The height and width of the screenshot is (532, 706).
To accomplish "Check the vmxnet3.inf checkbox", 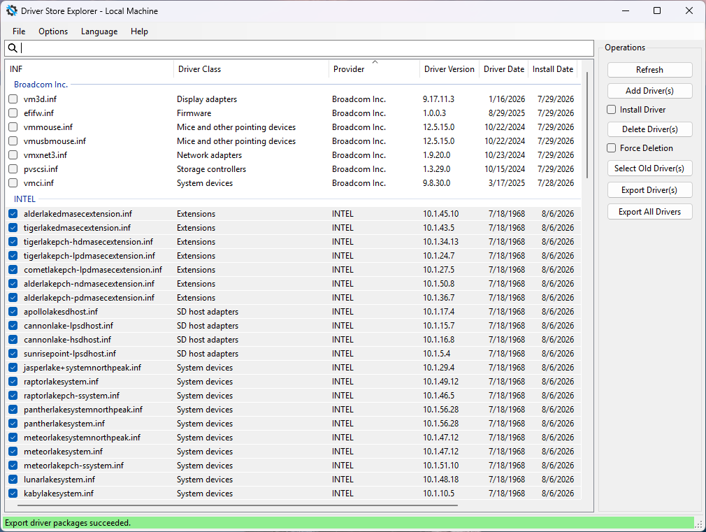I will point(13,155).
